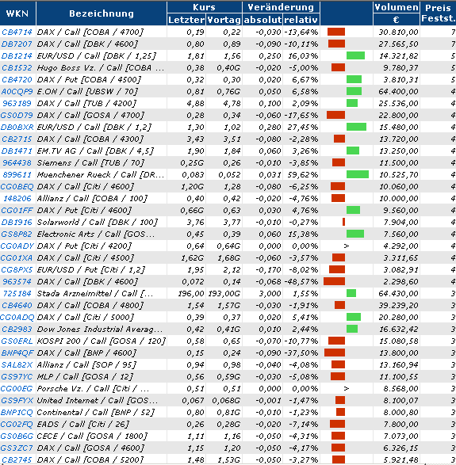
Task: Click last price 4,88 in 963189 row
Action: pos(195,103)
